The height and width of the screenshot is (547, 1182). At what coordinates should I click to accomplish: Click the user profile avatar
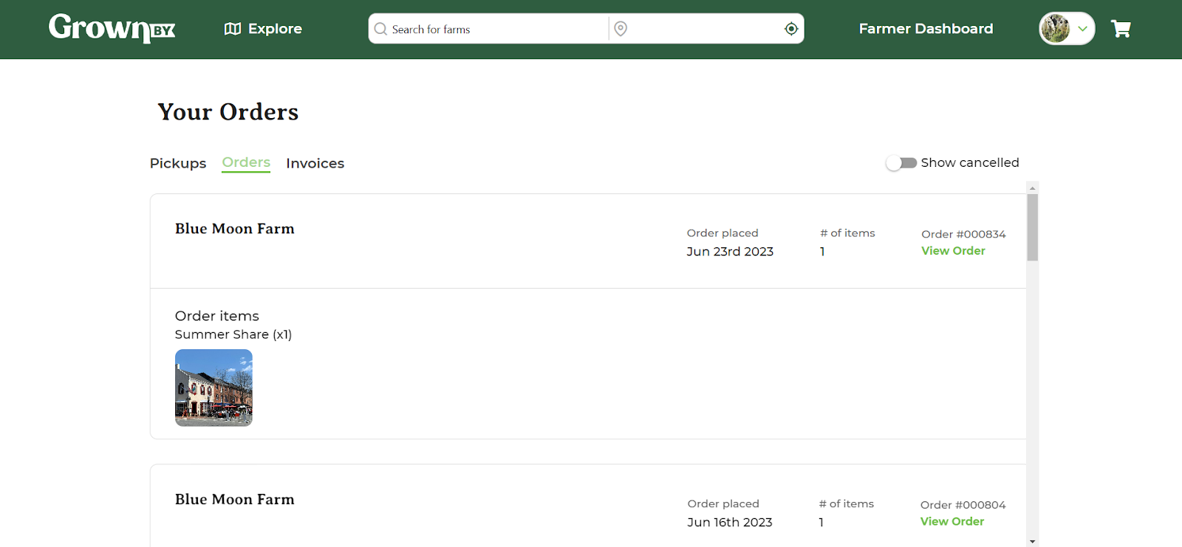(x=1055, y=29)
